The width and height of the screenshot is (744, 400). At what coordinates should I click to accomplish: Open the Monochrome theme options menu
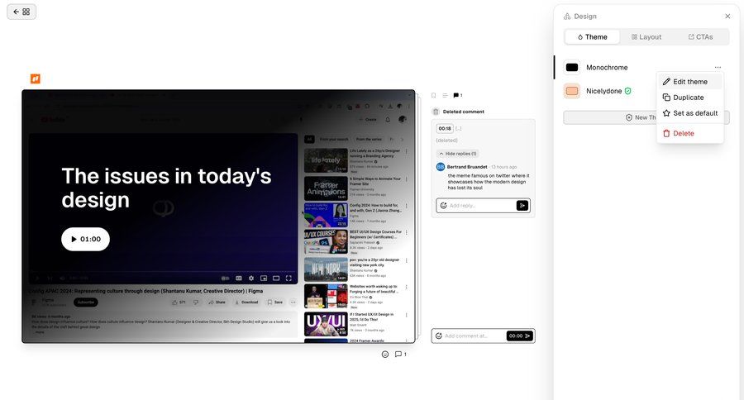click(718, 67)
